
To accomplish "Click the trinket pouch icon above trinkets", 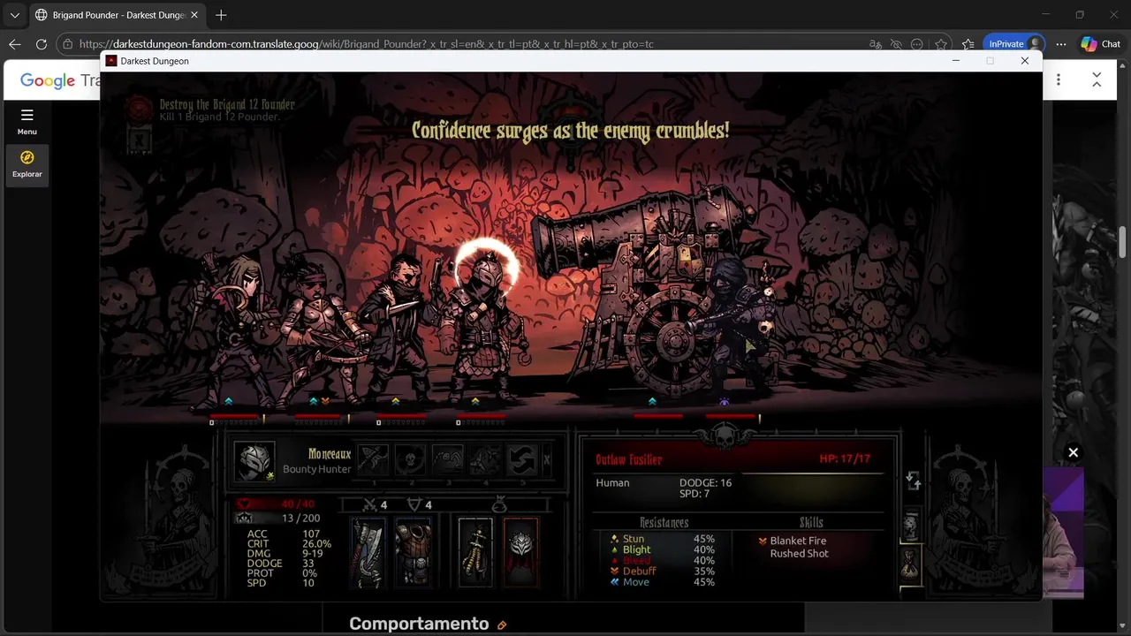I will pyautogui.click(x=498, y=504).
